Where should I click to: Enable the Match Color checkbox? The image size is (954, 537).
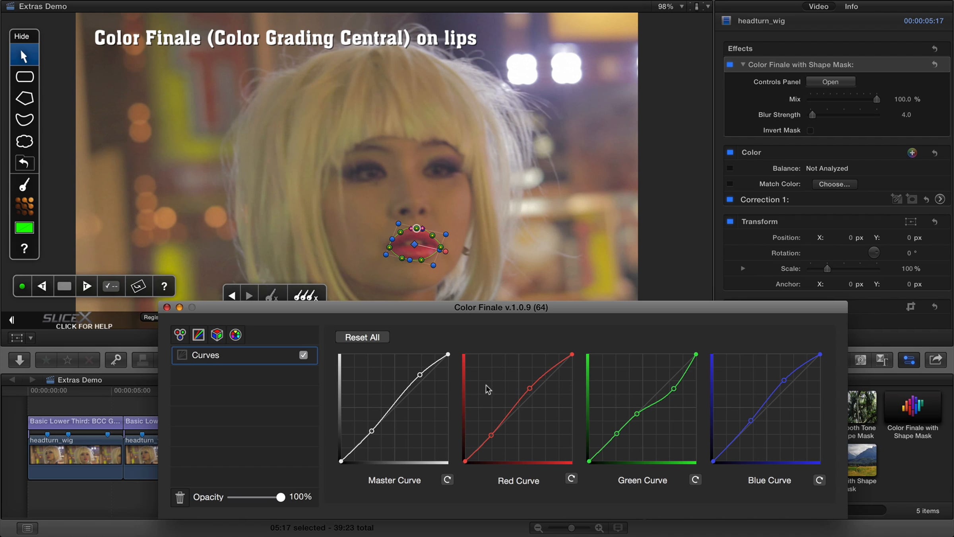730,184
